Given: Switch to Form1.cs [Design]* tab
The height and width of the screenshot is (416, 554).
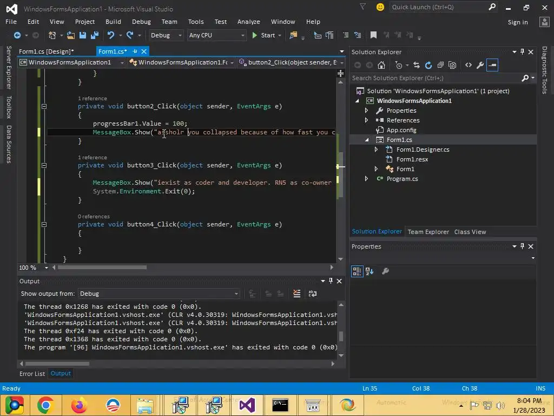Looking at the screenshot, I should pos(47,51).
